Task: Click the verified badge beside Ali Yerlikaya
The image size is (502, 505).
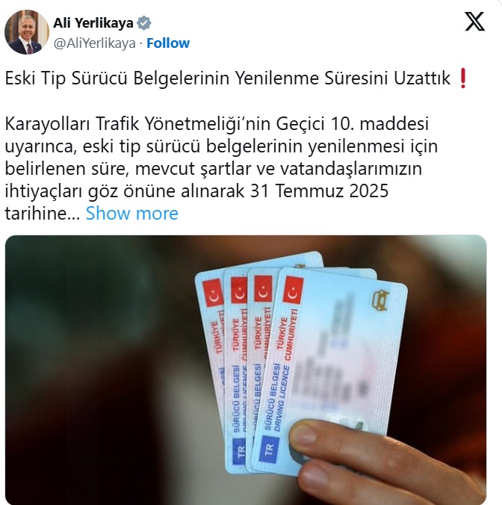Action: tap(144, 23)
